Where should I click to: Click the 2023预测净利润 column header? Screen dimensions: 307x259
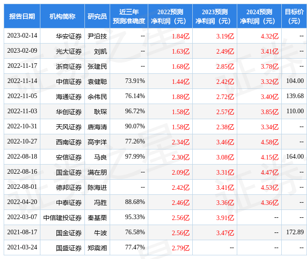[x=214, y=16]
